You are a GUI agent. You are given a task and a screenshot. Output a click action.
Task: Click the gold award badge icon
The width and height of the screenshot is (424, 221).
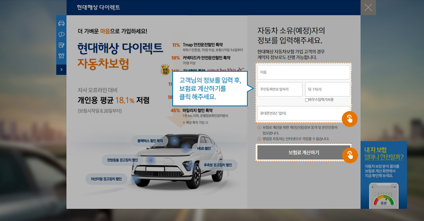point(165,70)
